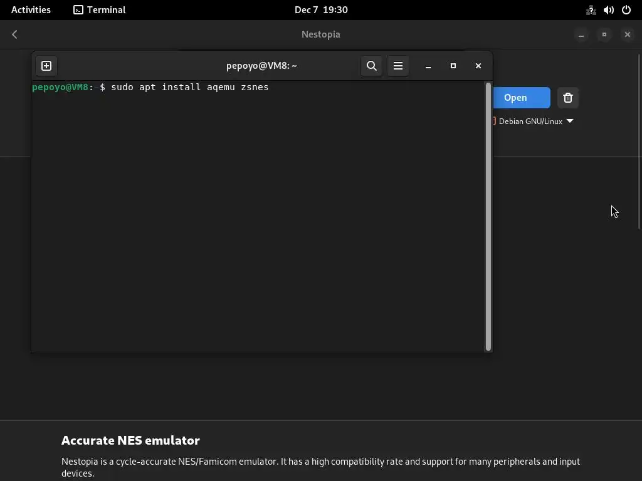This screenshot has width=642, height=481.
Task: Open terminal search
Action: click(x=371, y=66)
